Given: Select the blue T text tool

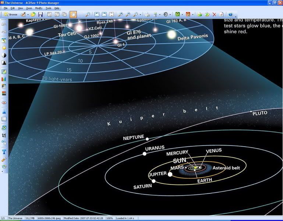Looking at the screenshot, I should (x=4, y=152).
